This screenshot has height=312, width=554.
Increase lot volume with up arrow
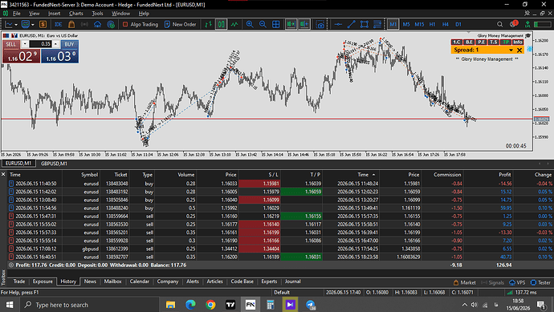[55, 44]
